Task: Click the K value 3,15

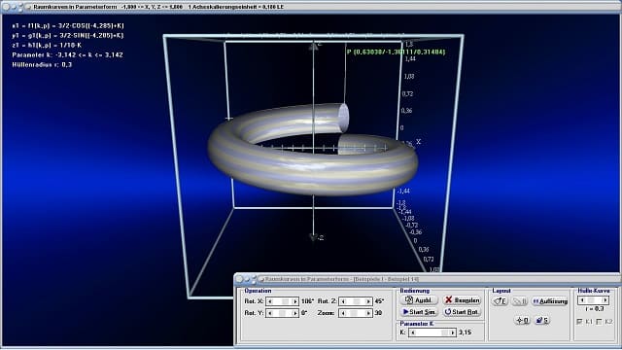Action: (x=465, y=332)
